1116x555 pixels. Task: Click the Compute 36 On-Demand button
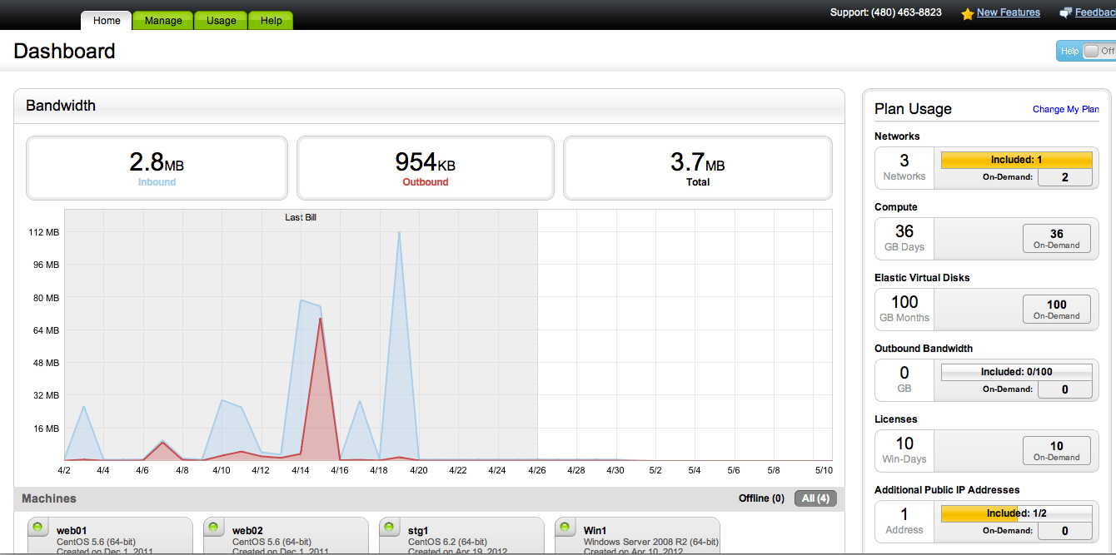click(x=1057, y=238)
